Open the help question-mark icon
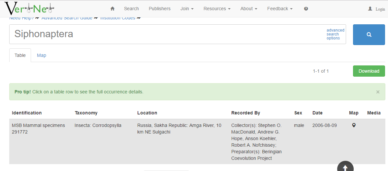Image resolution: width=388 pixels, height=171 pixels. point(306,9)
